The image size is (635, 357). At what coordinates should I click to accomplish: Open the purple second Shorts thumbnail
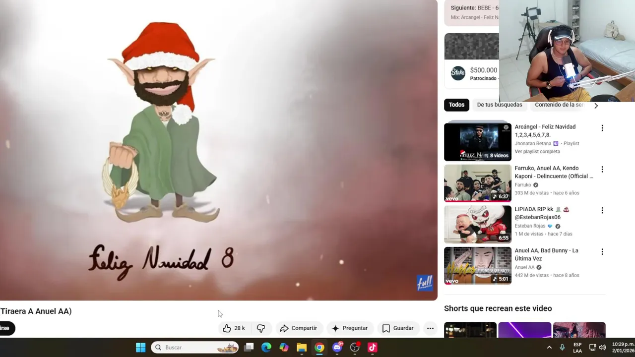[524, 330]
